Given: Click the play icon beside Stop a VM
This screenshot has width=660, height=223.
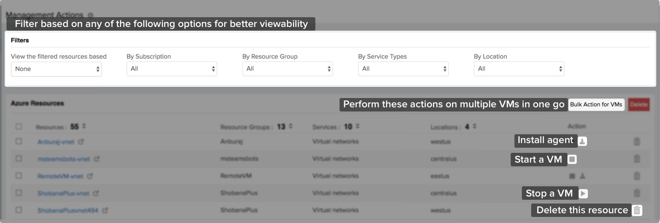Looking at the screenshot, I should click(x=583, y=194).
